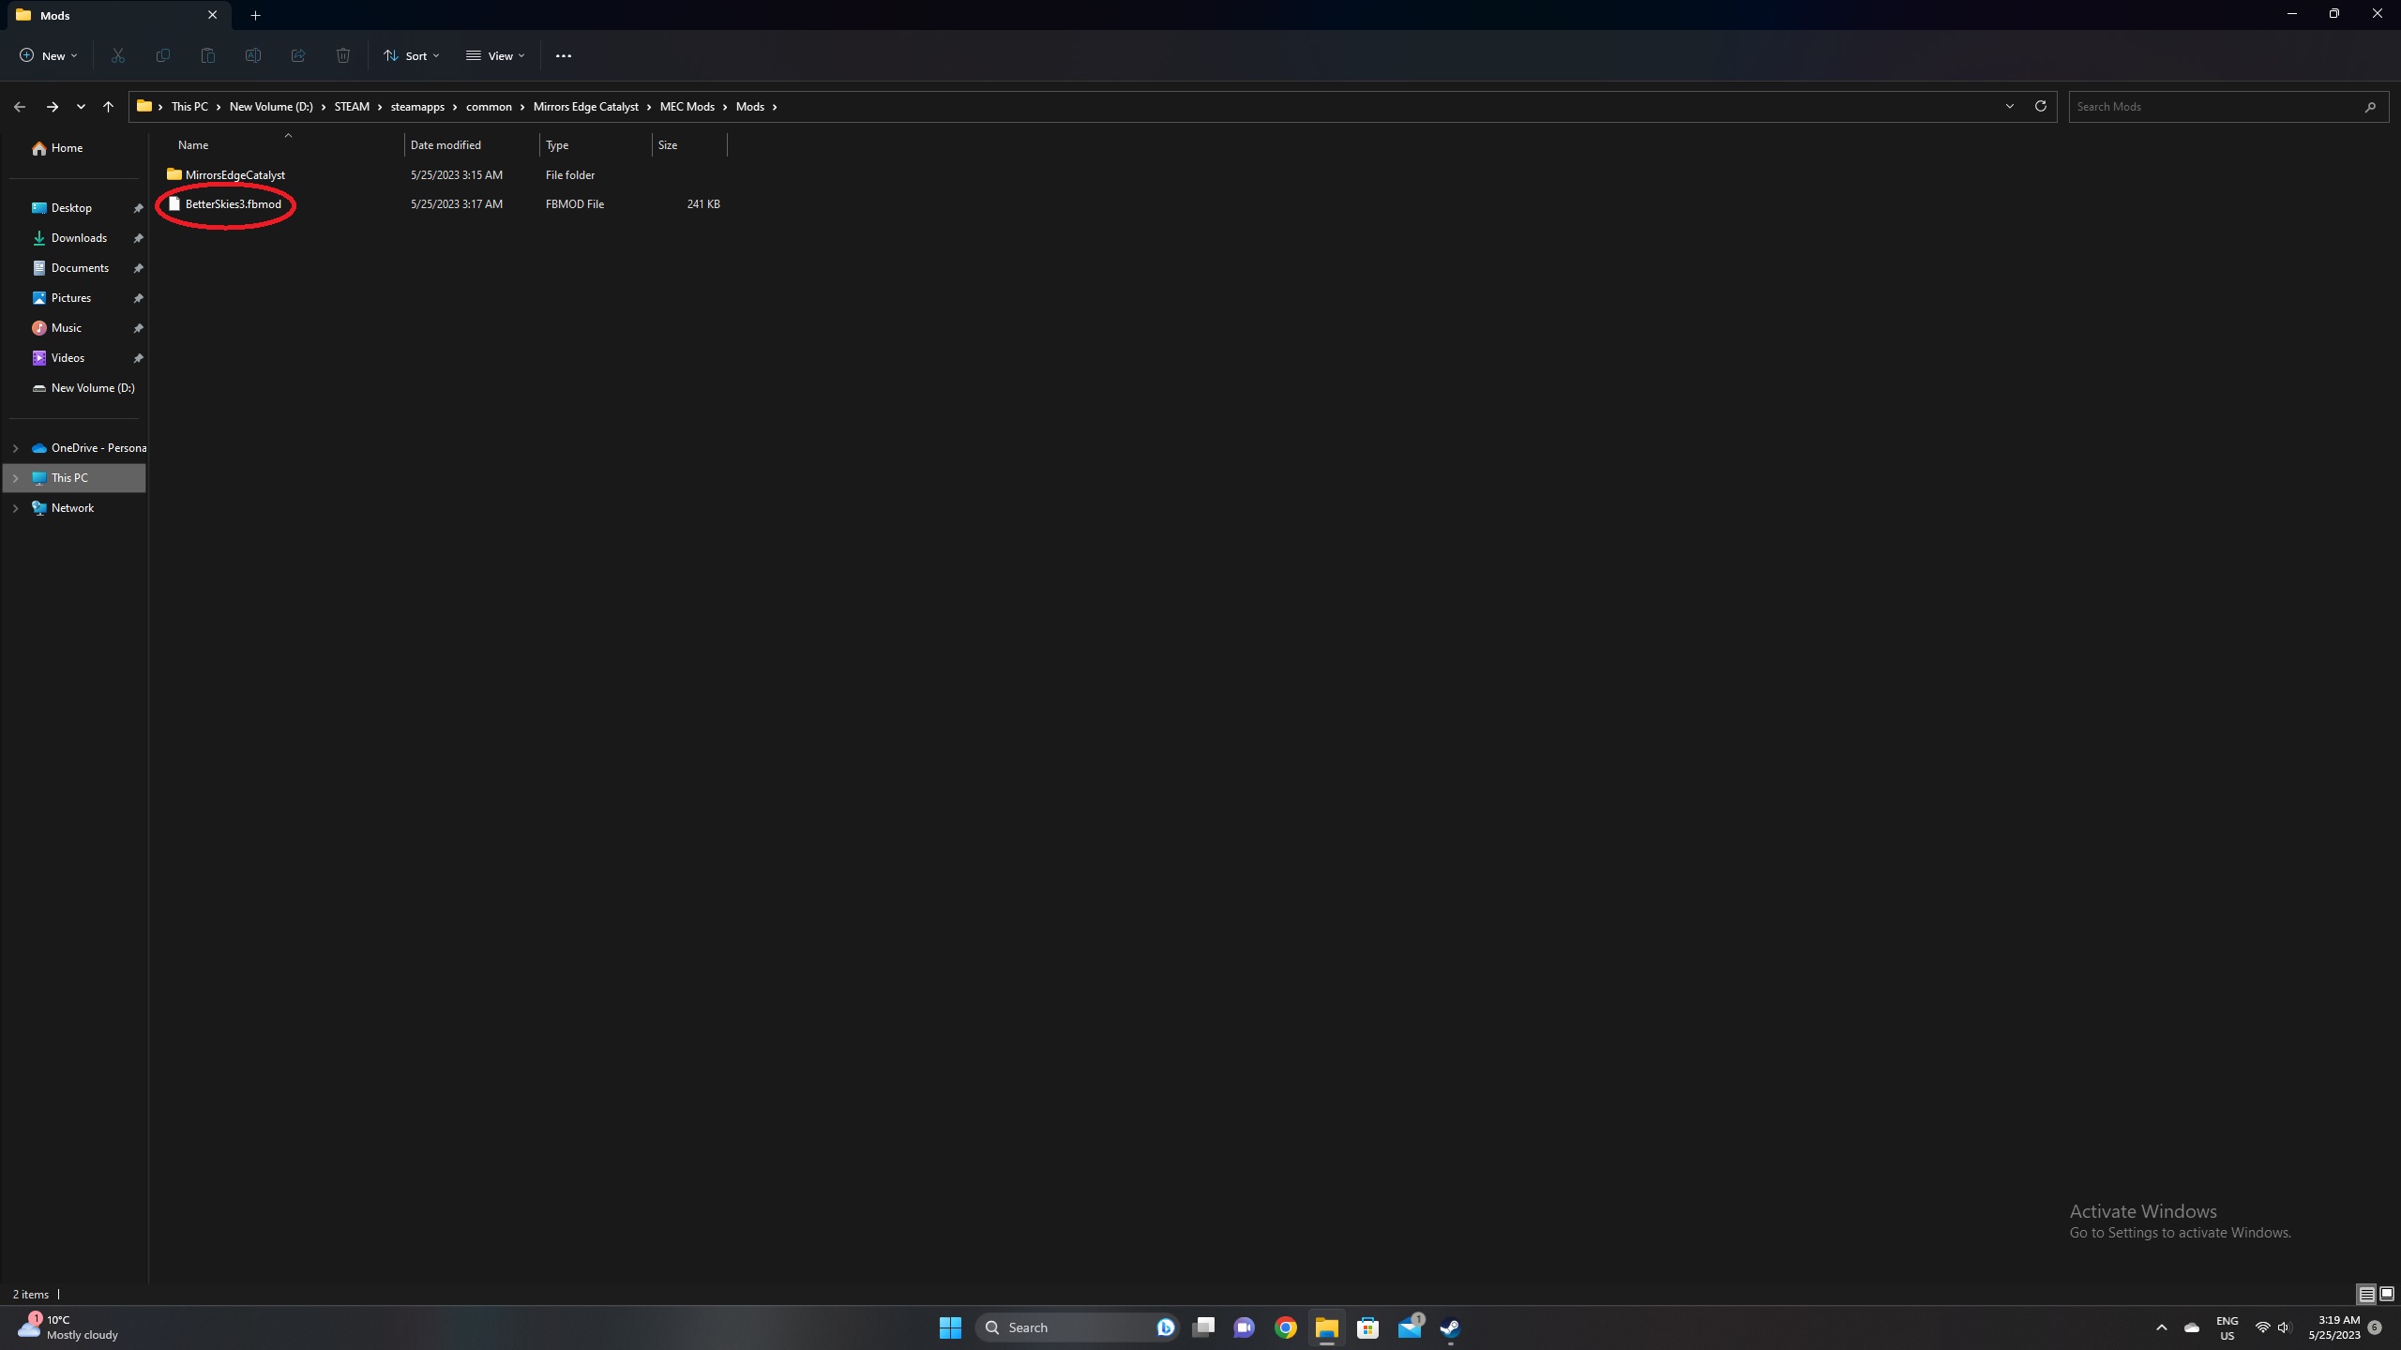The height and width of the screenshot is (1350, 2401).
Task: Select the BetterSkies3.fbmod file
Action: pyautogui.click(x=233, y=204)
